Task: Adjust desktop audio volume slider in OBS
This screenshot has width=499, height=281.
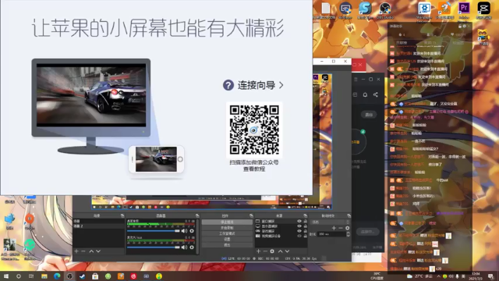Action: point(154,231)
